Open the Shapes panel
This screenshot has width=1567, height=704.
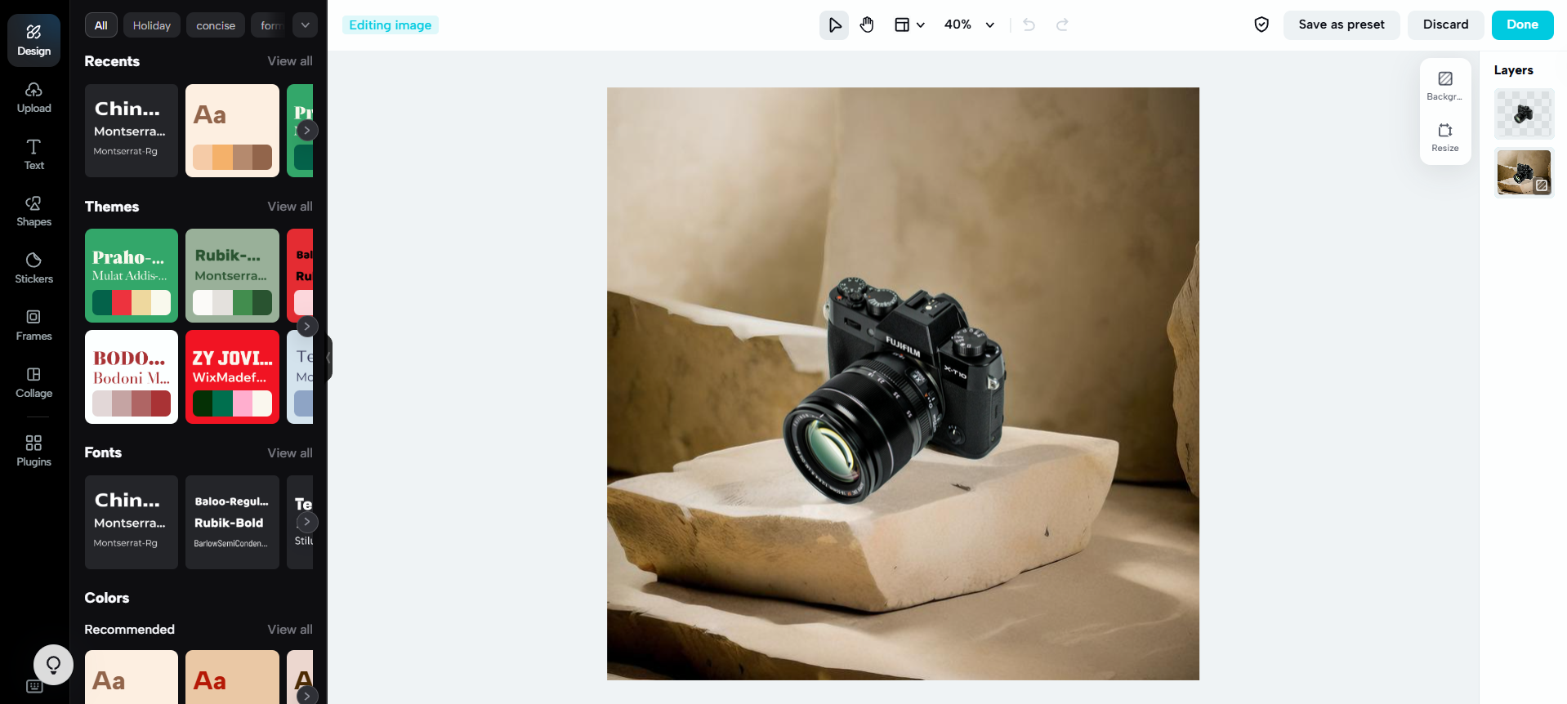(x=33, y=211)
